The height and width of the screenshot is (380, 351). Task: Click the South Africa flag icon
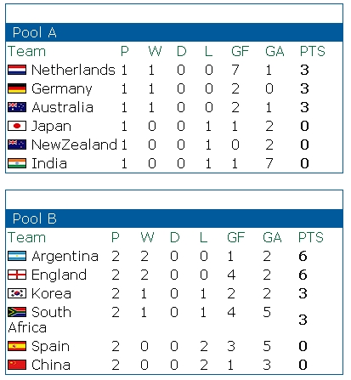[x=17, y=312]
